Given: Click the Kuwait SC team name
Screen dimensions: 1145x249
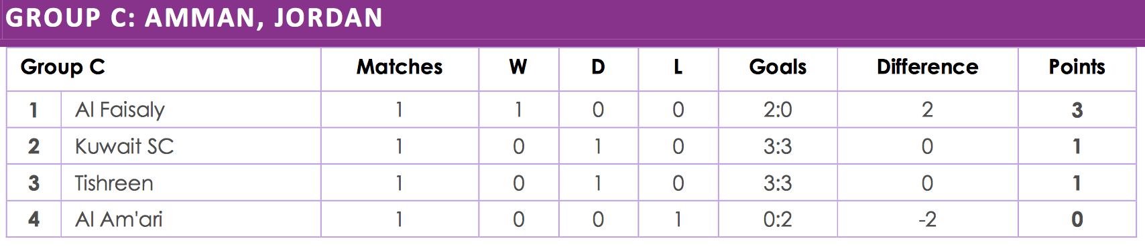Looking at the screenshot, I should click(124, 146).
